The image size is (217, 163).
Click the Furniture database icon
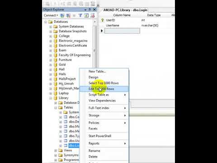(56, 60)
